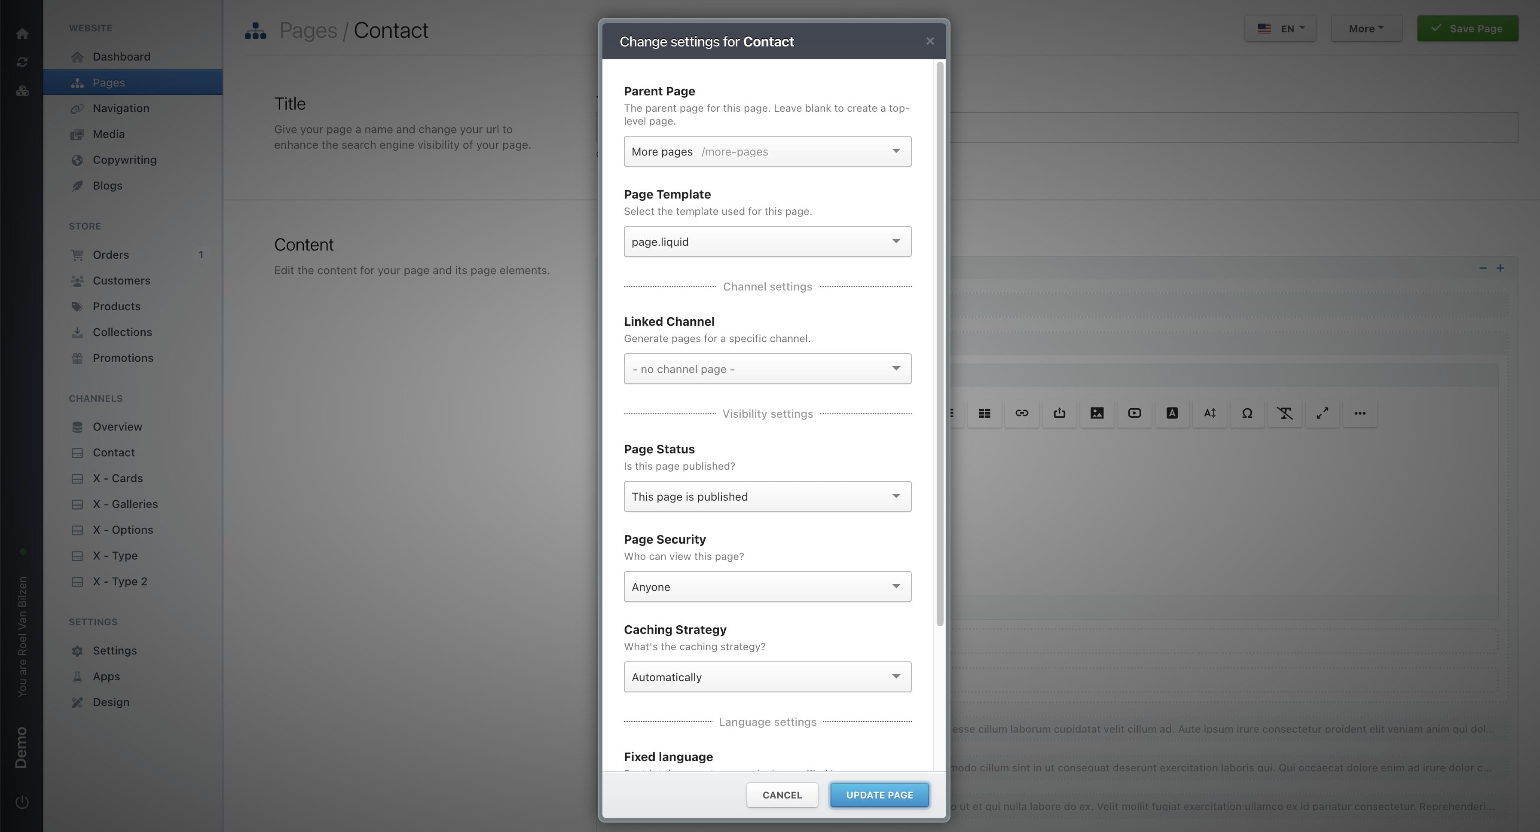Insert a hyperlink in the editor
Image resolution: width=1540 pixels, height=832 pixels.
pos(1022,413)
